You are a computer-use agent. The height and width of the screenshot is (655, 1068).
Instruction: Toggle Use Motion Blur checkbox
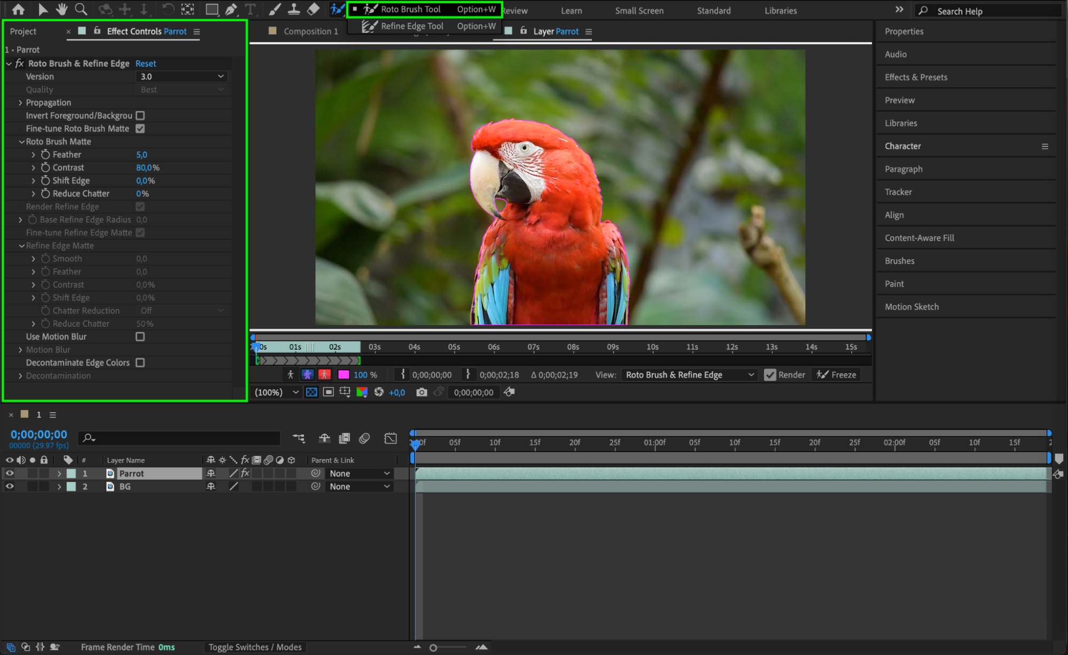[140, 336]
